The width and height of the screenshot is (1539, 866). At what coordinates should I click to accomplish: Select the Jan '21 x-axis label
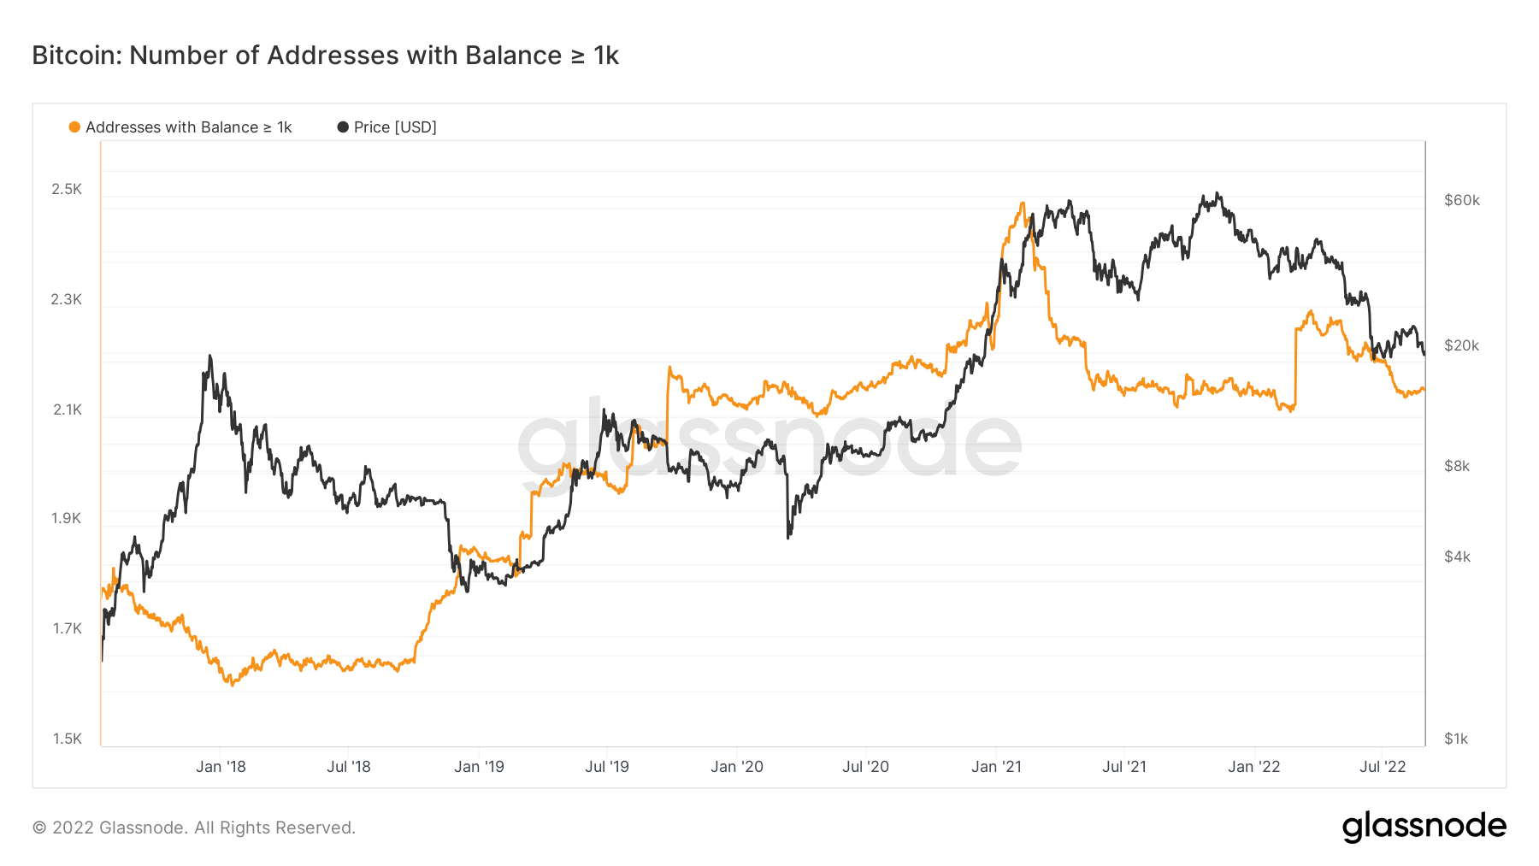point(996,767)
